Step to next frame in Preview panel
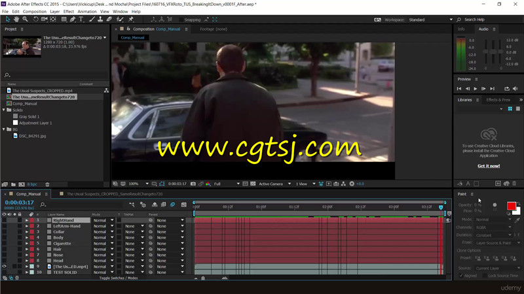This screenshot has height=294, width=524. coord(483,89)
